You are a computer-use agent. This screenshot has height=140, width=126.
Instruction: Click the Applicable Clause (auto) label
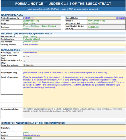pos(12,57)
